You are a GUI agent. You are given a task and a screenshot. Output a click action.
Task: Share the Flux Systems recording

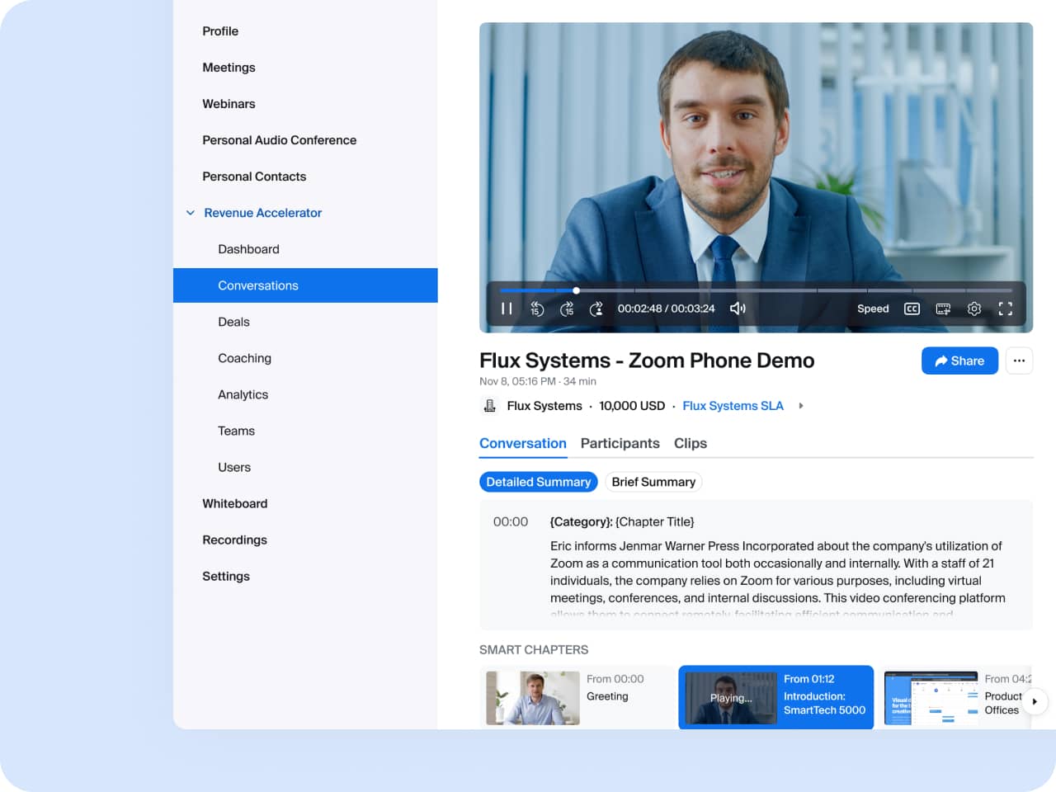959,361
